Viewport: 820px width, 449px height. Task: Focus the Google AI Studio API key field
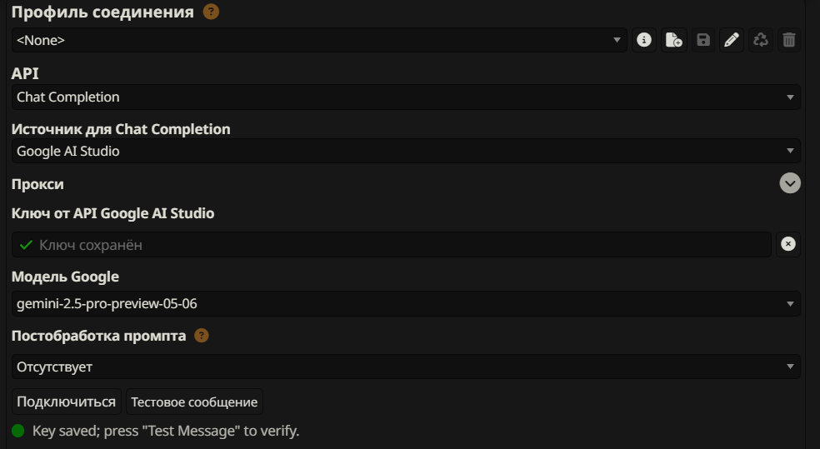pyautogui.click(x=392, y=245)
